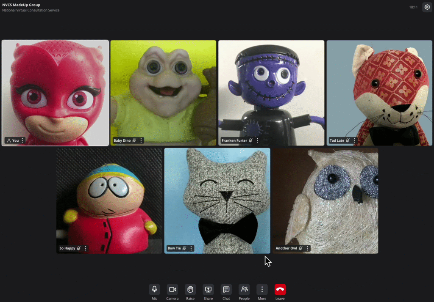This screenshot has width=434, height=302.
Task: Toggle the Mic button
Action: point(154,289)
